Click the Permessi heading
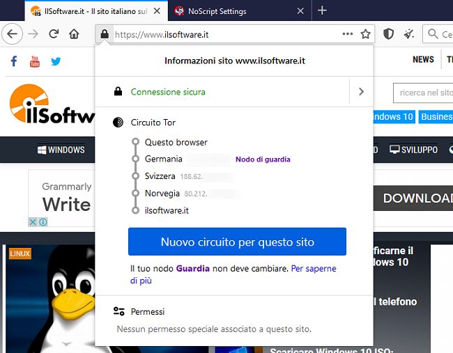Viewport: 453px width, 353px height. [148, 311]
